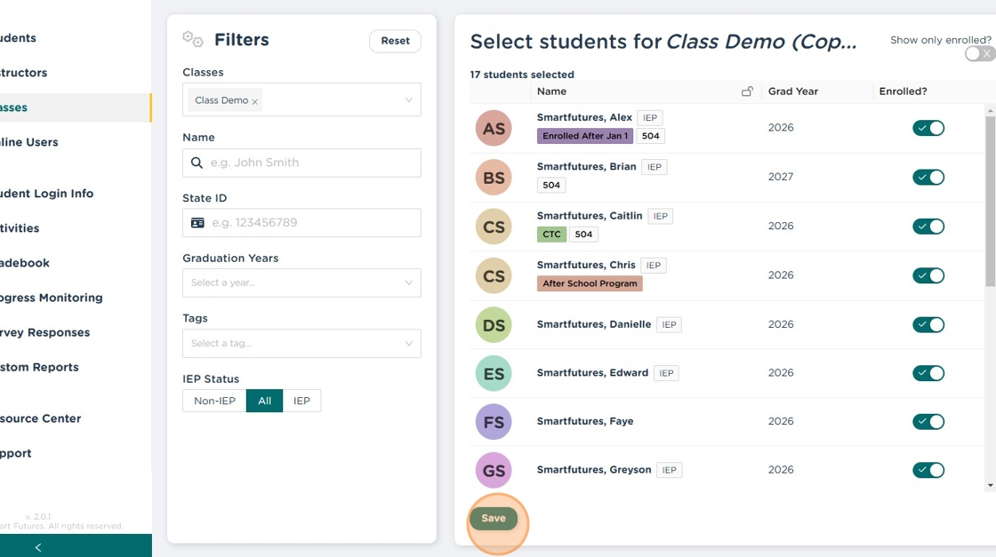This screenshot has width=996, height=557.
Task: Click the lock icon in Name column header
Action: click(747, 92)
